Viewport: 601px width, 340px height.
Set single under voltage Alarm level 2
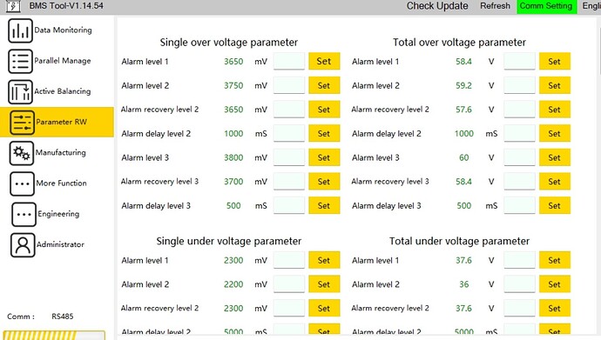click(x=324, y=284)
